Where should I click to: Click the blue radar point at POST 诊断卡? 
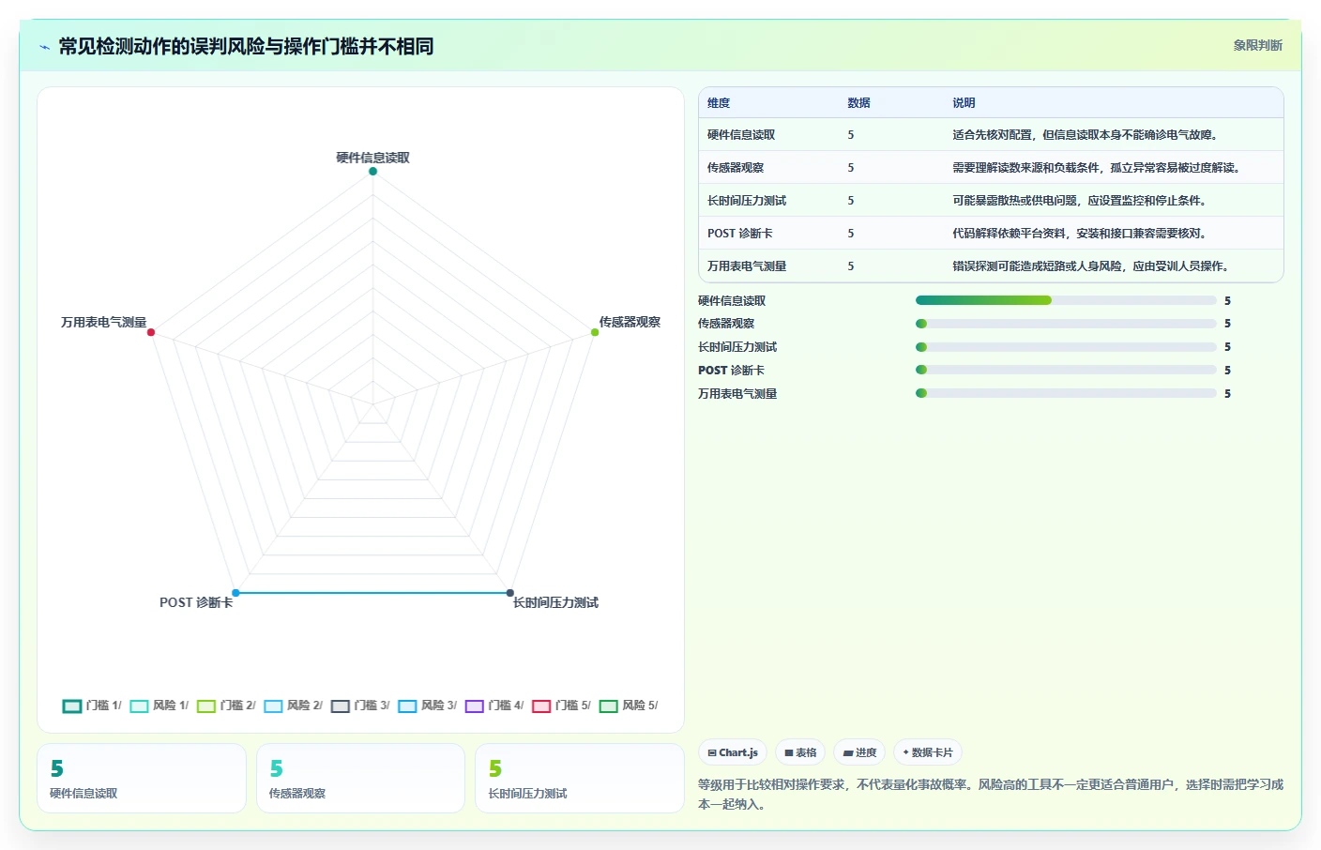click(x=235, y=593)
